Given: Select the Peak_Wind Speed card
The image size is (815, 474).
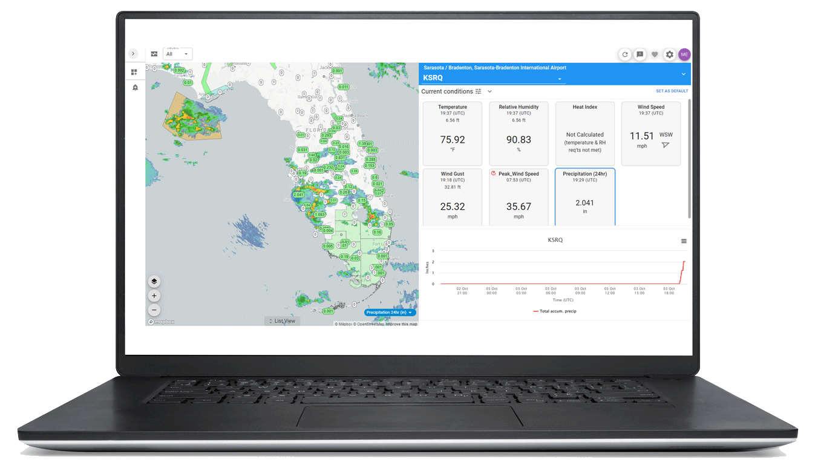Looking at the screenshot, I should click(519, 197).
